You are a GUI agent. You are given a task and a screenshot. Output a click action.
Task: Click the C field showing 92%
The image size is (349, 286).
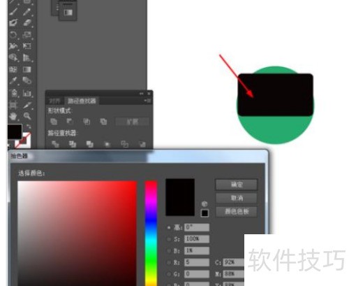(234, 262)
